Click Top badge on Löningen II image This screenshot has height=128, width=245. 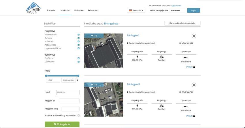(x=94, y=85)
